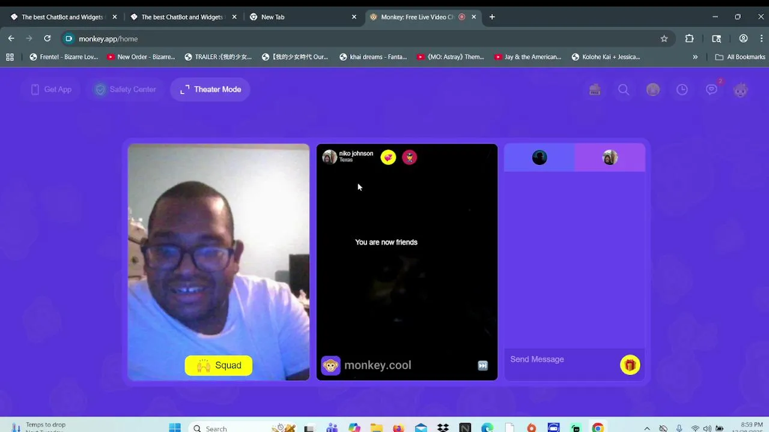
Task: Open Dropbox from the taskbar
Action: point(443,428)
